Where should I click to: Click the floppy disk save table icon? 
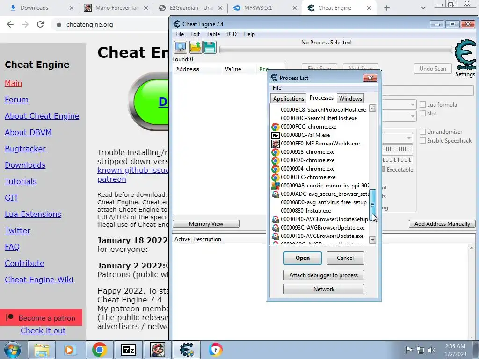pyautogui.click(x=210, y=47)
